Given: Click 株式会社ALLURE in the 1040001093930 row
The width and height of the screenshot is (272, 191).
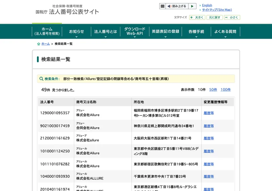Looking at the screenshot, I should tap(90, 178).
